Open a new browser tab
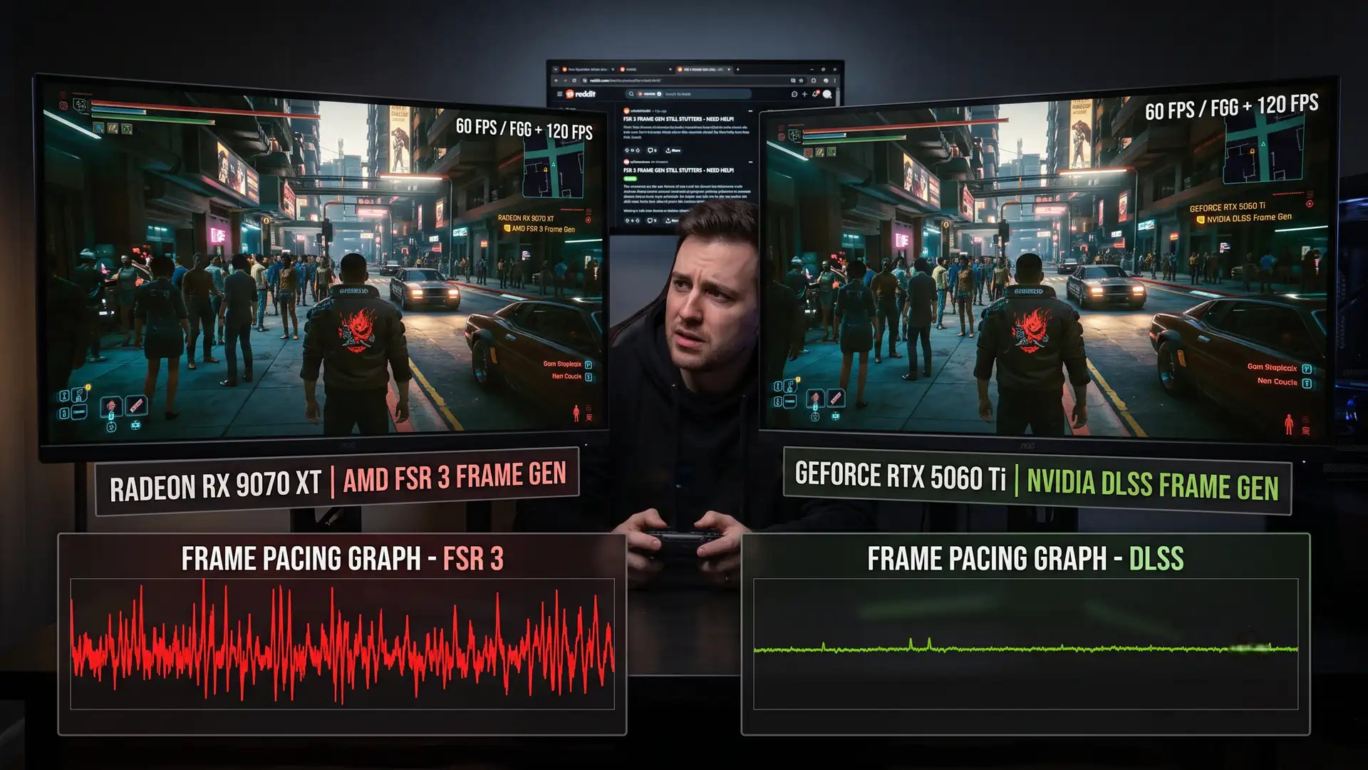The width and height of the screenshot is (1368, 770). tap(737, 69)
